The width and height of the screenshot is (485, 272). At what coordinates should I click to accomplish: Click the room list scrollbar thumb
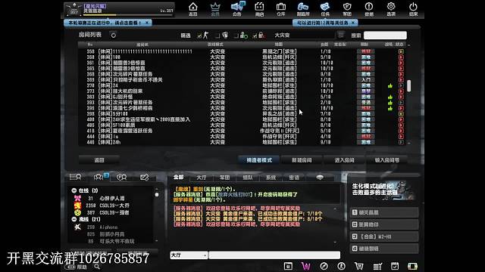coord(409,86)
